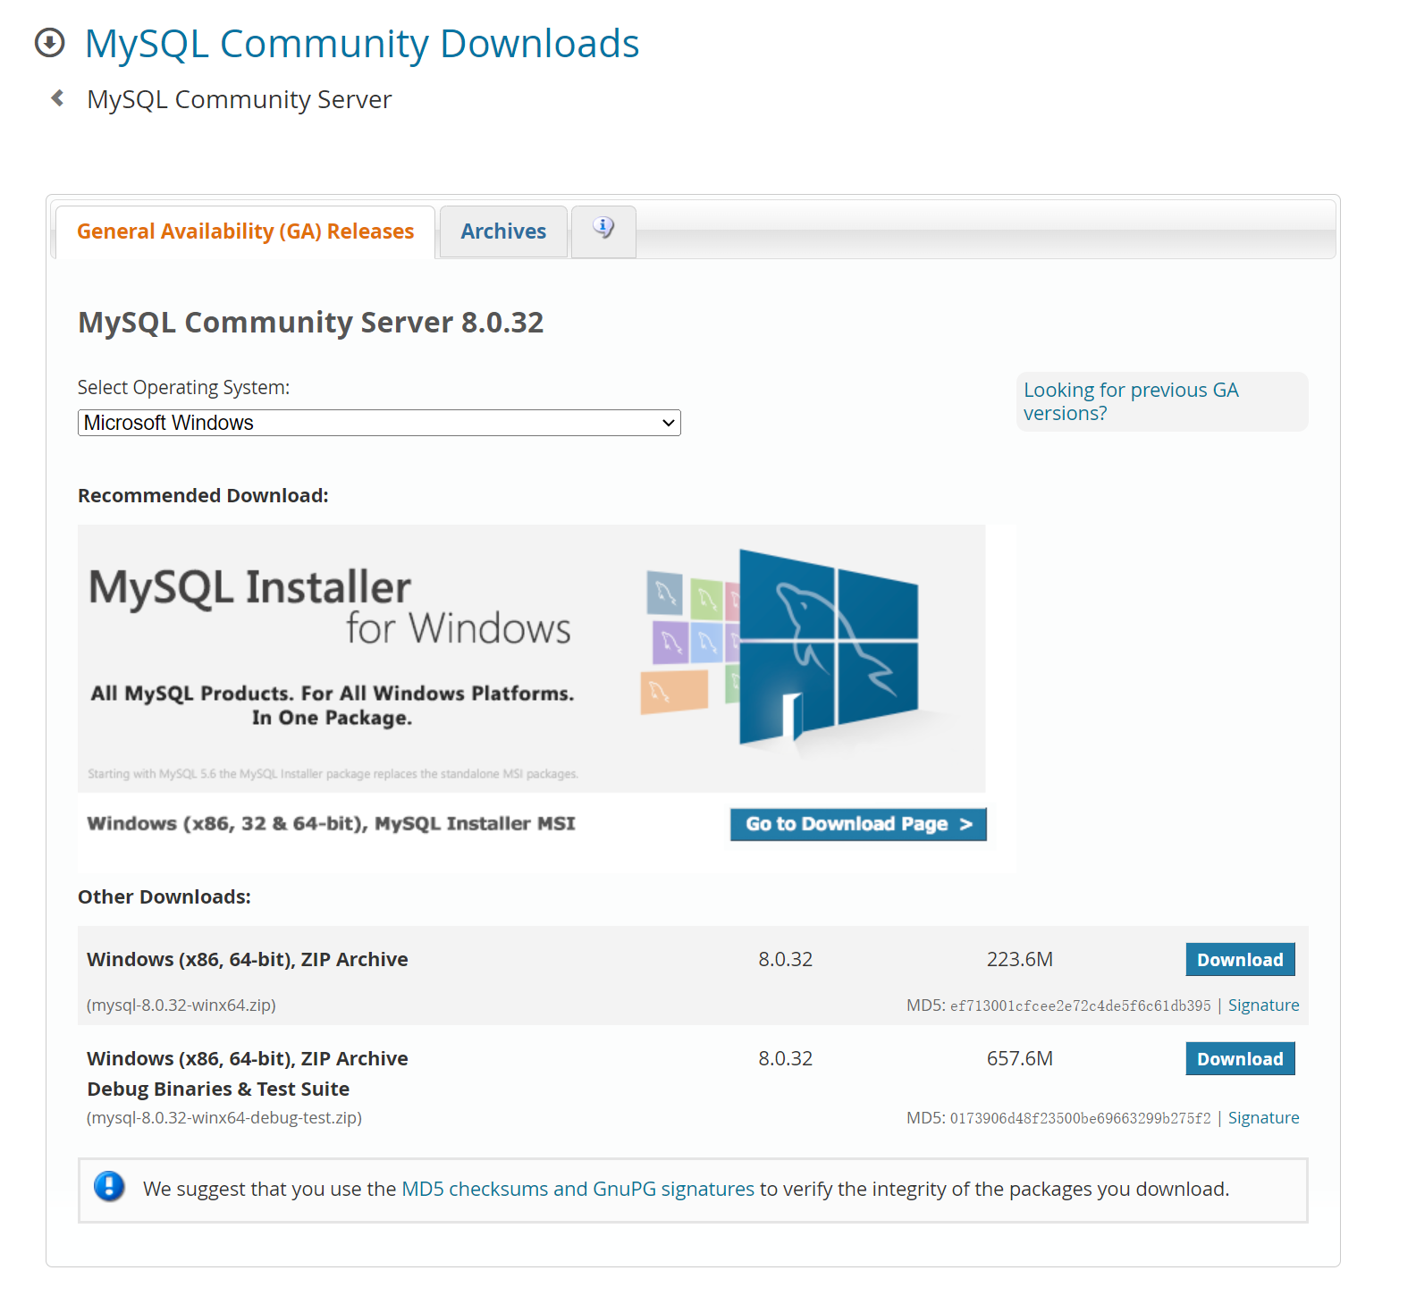Image resolution: width=1416 pixels, height=1304 pixels.
Task: Click the circular download icon beside the page title
Action: [x=50, y=43]
